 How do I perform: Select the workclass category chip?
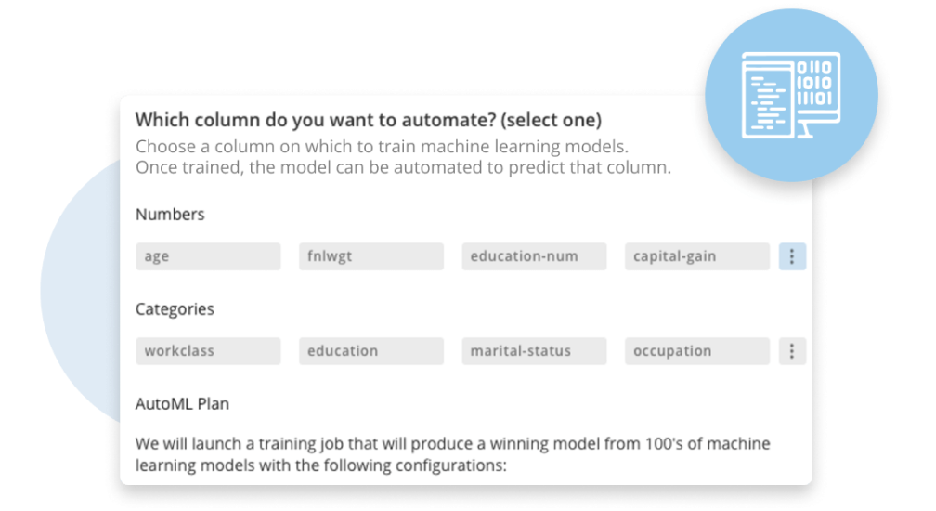pos(208,351)
